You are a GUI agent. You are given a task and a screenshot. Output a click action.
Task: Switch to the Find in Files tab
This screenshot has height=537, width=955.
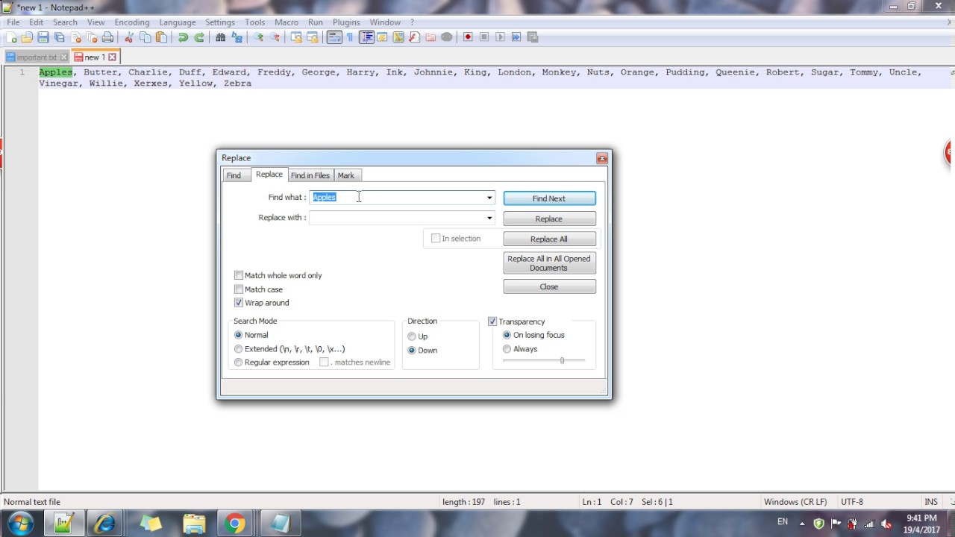(310, 175)
